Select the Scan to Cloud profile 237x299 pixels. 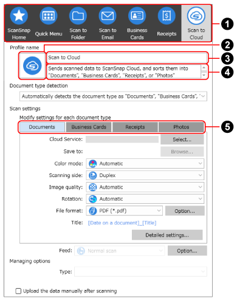point(196,23)
